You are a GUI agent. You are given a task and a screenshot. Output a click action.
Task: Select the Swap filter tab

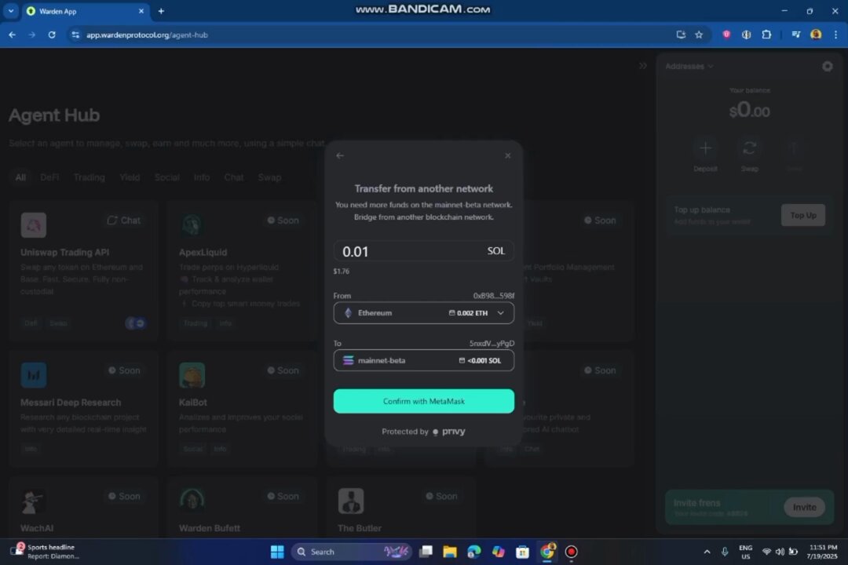[x=269, y=177]
